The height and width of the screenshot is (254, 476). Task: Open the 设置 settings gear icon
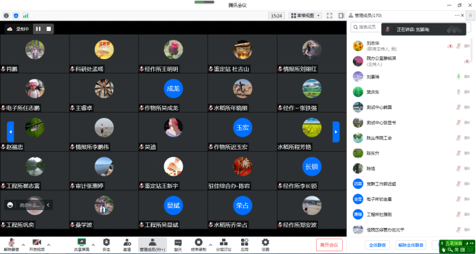pos(265,242)
